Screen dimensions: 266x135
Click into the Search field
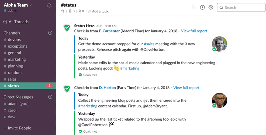[241, 7]
